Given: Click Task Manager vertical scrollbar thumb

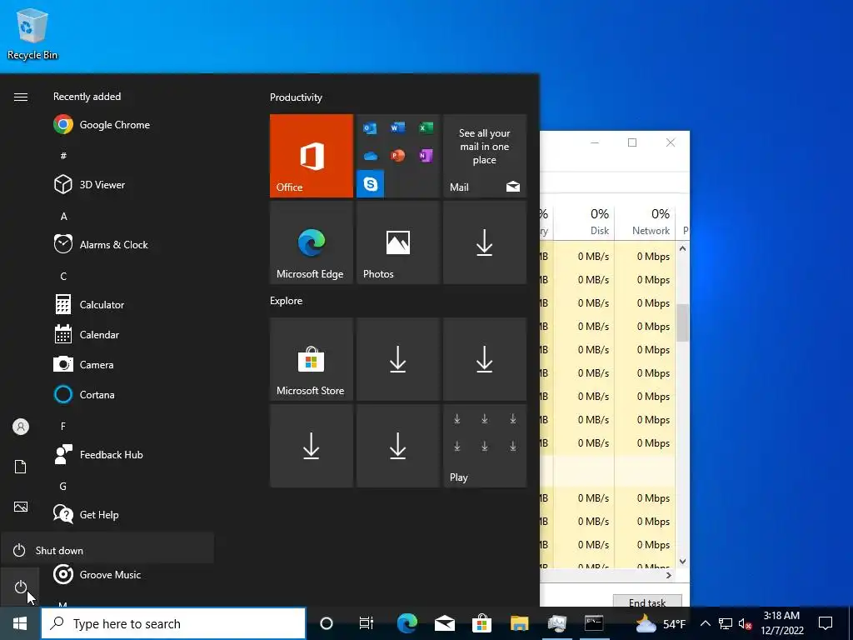Looking at the screenshot, I should tap(683, 322).
